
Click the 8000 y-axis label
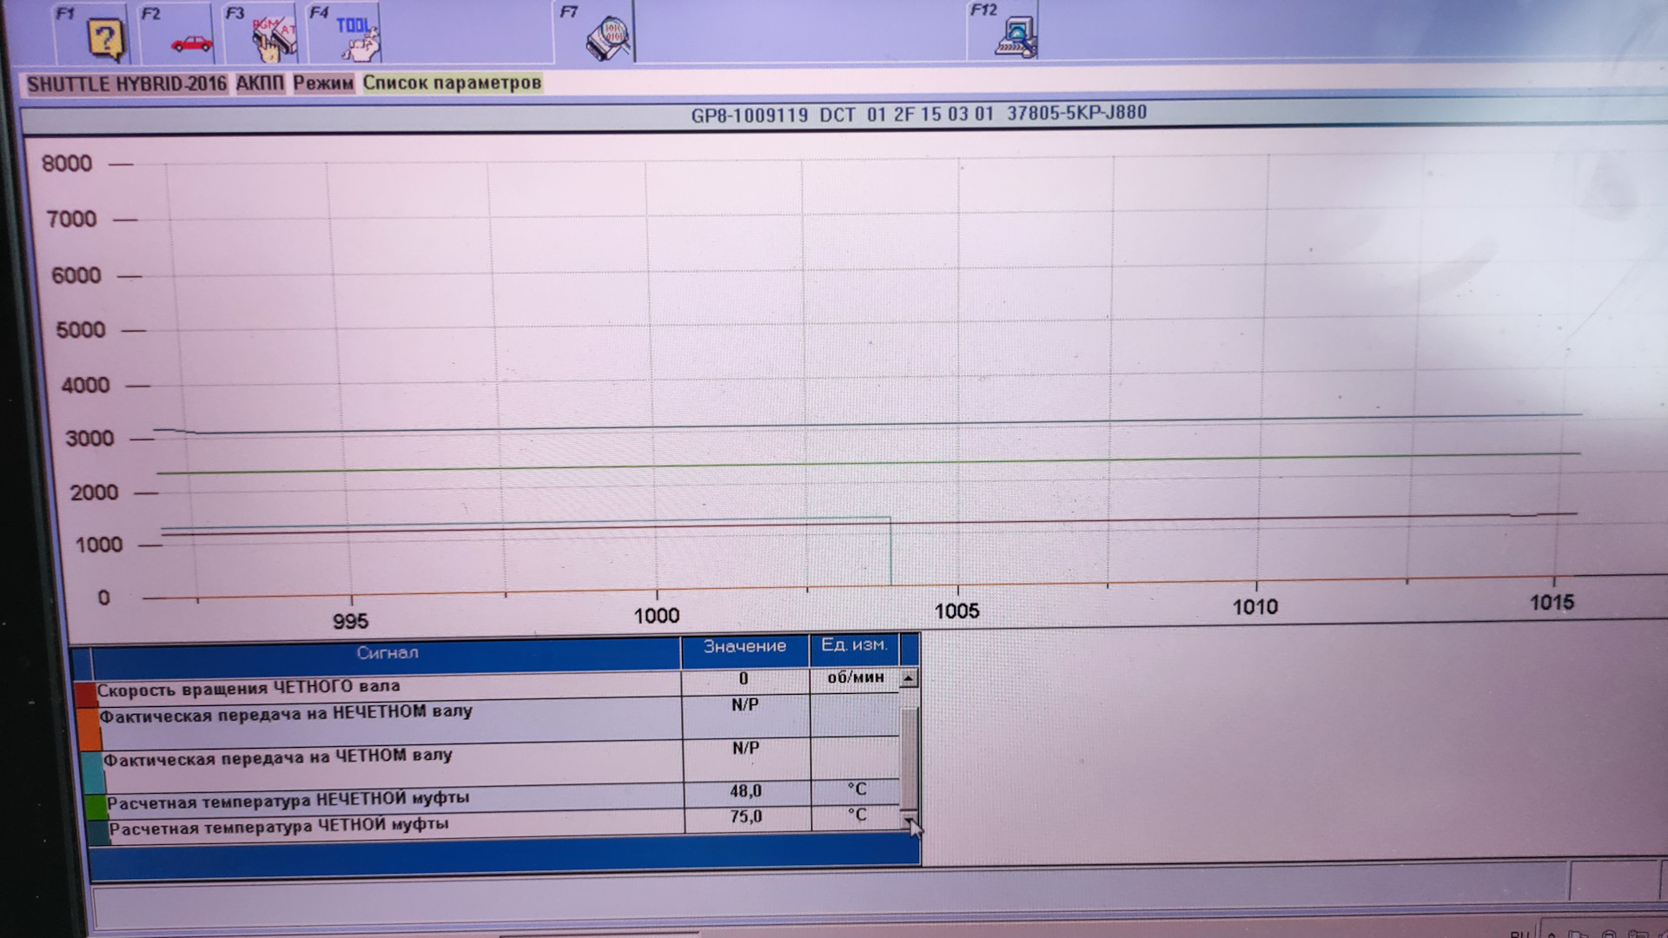(67, 163)
